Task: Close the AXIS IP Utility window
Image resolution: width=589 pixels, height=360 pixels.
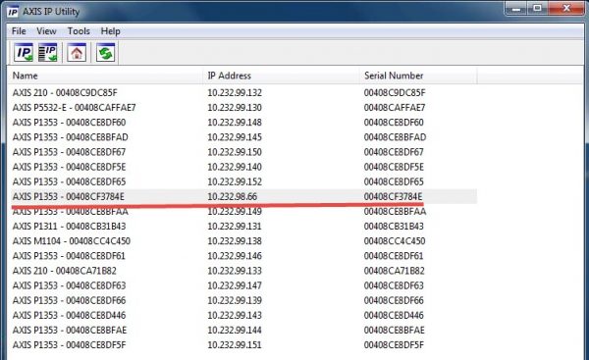Action: point(566,8)
